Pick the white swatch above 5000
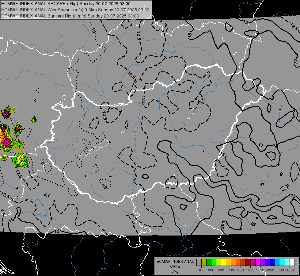300x276 pixels. (x=292, y=263)
